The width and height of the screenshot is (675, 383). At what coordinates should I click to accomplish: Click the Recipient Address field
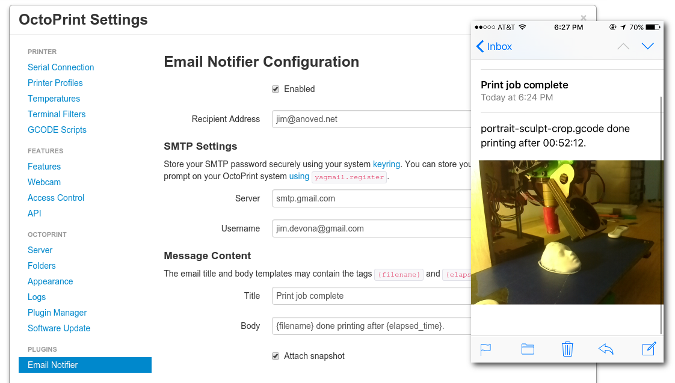click(372, 119)
